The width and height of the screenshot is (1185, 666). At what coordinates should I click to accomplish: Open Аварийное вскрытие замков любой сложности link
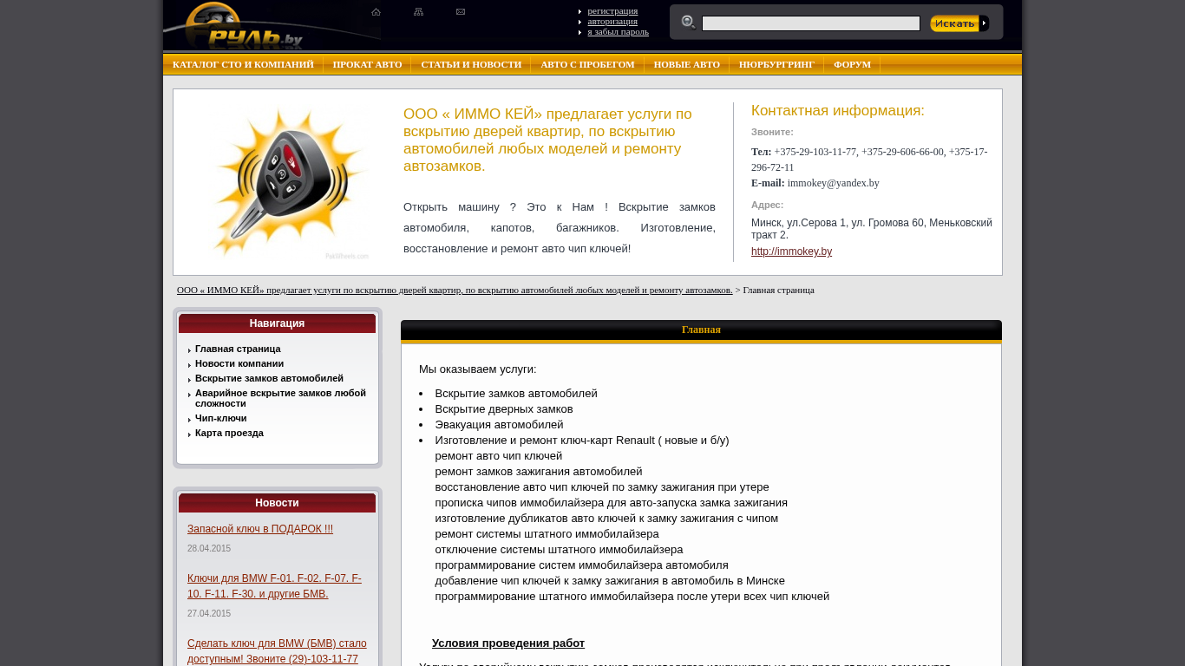point(280,398)
